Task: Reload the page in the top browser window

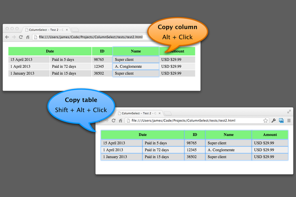Action: click(x=20, y=37)
